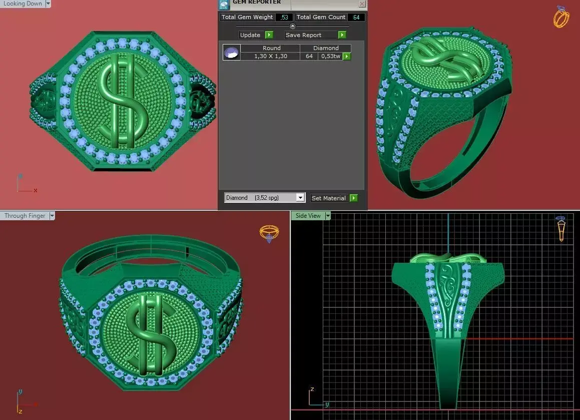The width and height of the screenshot is (580, 420).
Task: Click the green arrow next to Update
Action: 269,35
